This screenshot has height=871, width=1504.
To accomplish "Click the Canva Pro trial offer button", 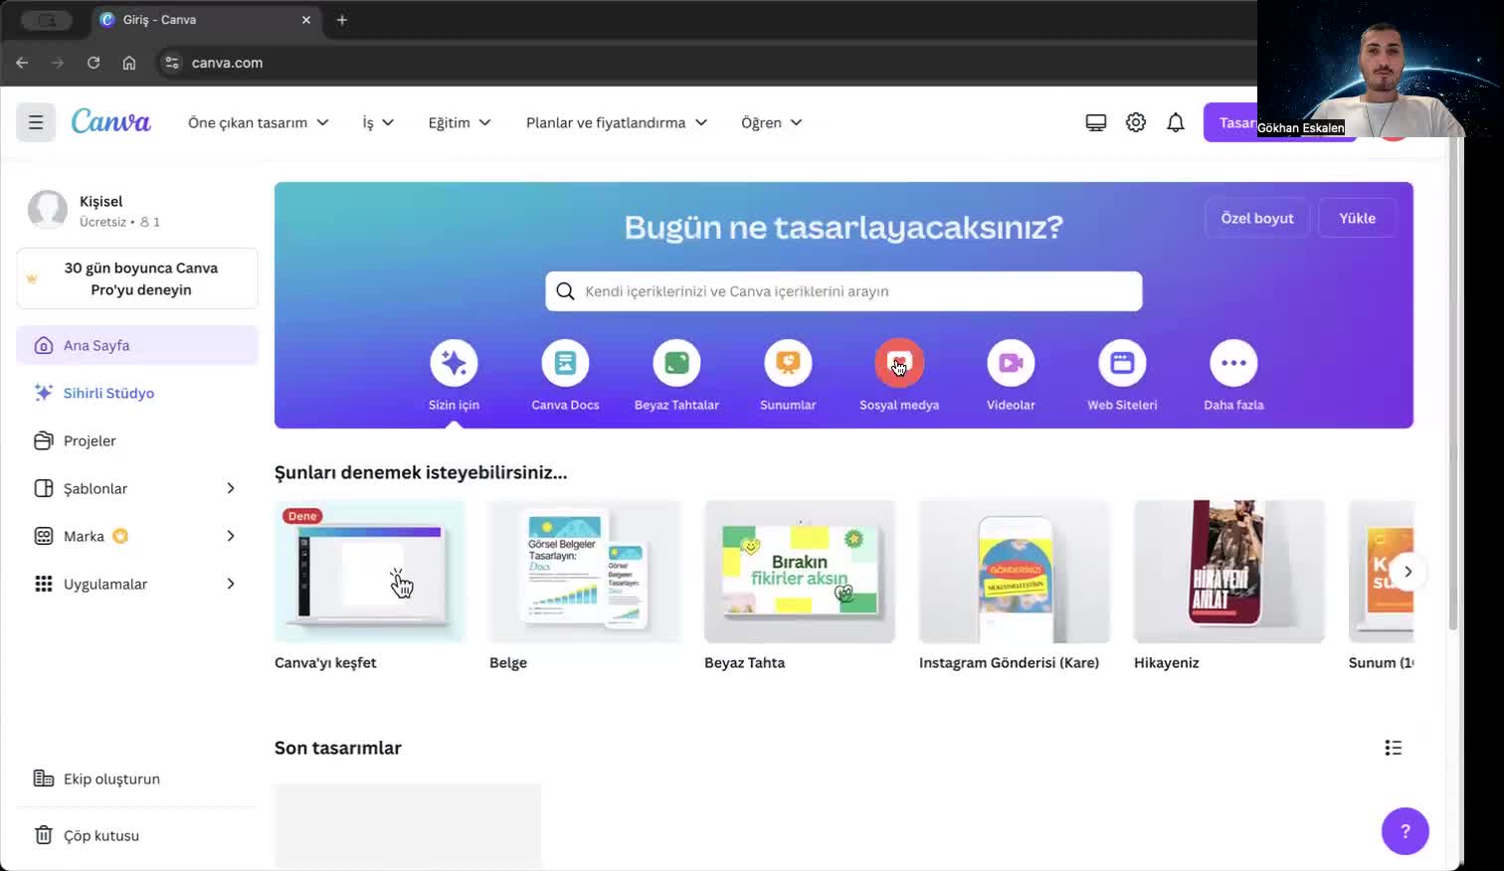I will pyautogui.click(x=137, y=278).
